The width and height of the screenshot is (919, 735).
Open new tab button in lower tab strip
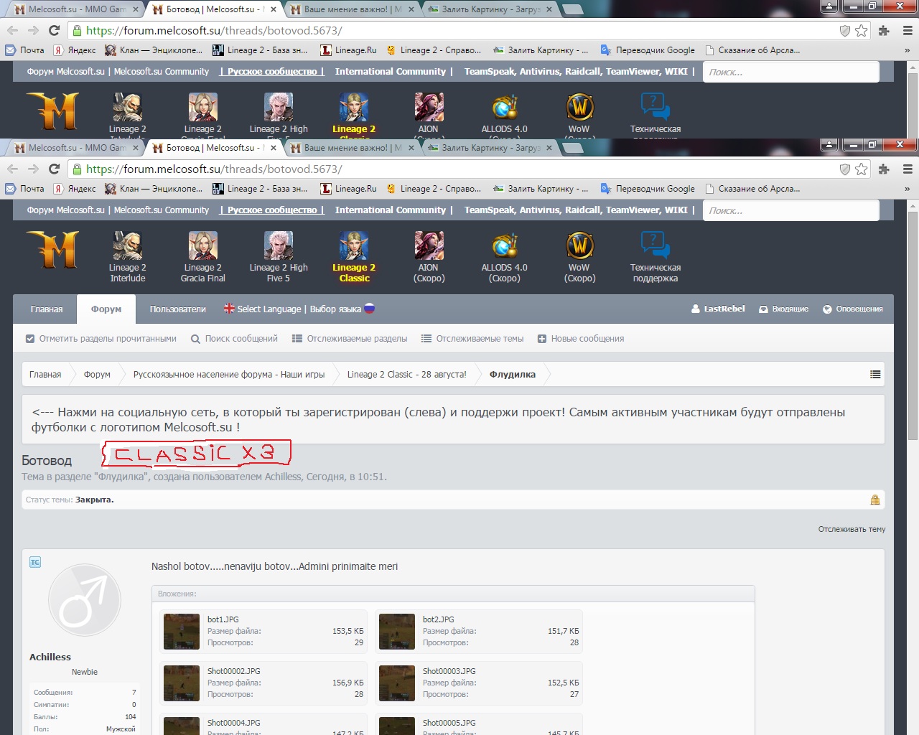(x=572, y=148)
